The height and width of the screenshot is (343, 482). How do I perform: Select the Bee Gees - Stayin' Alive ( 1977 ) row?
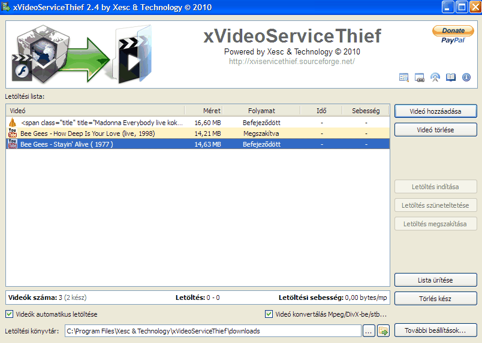[x=198, y=144]
